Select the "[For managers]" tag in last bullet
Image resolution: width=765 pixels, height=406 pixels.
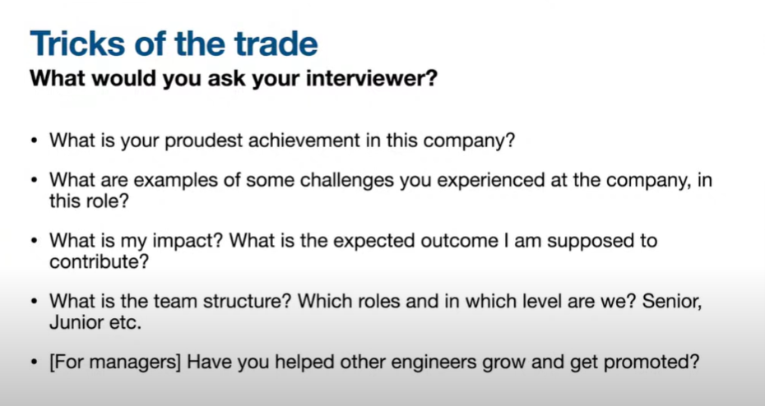(x=115, y=362)
